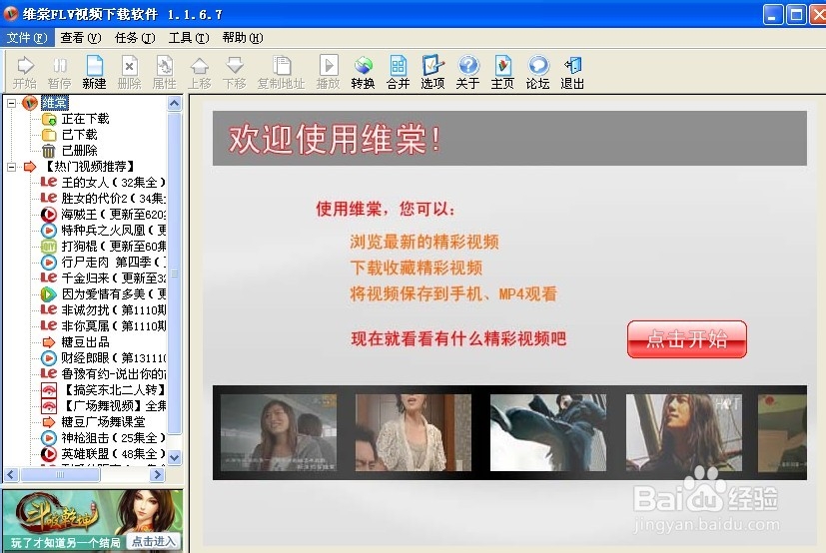Click tree horizontal scroll left arrow
The image size is (826, 553).
point(11,474)
